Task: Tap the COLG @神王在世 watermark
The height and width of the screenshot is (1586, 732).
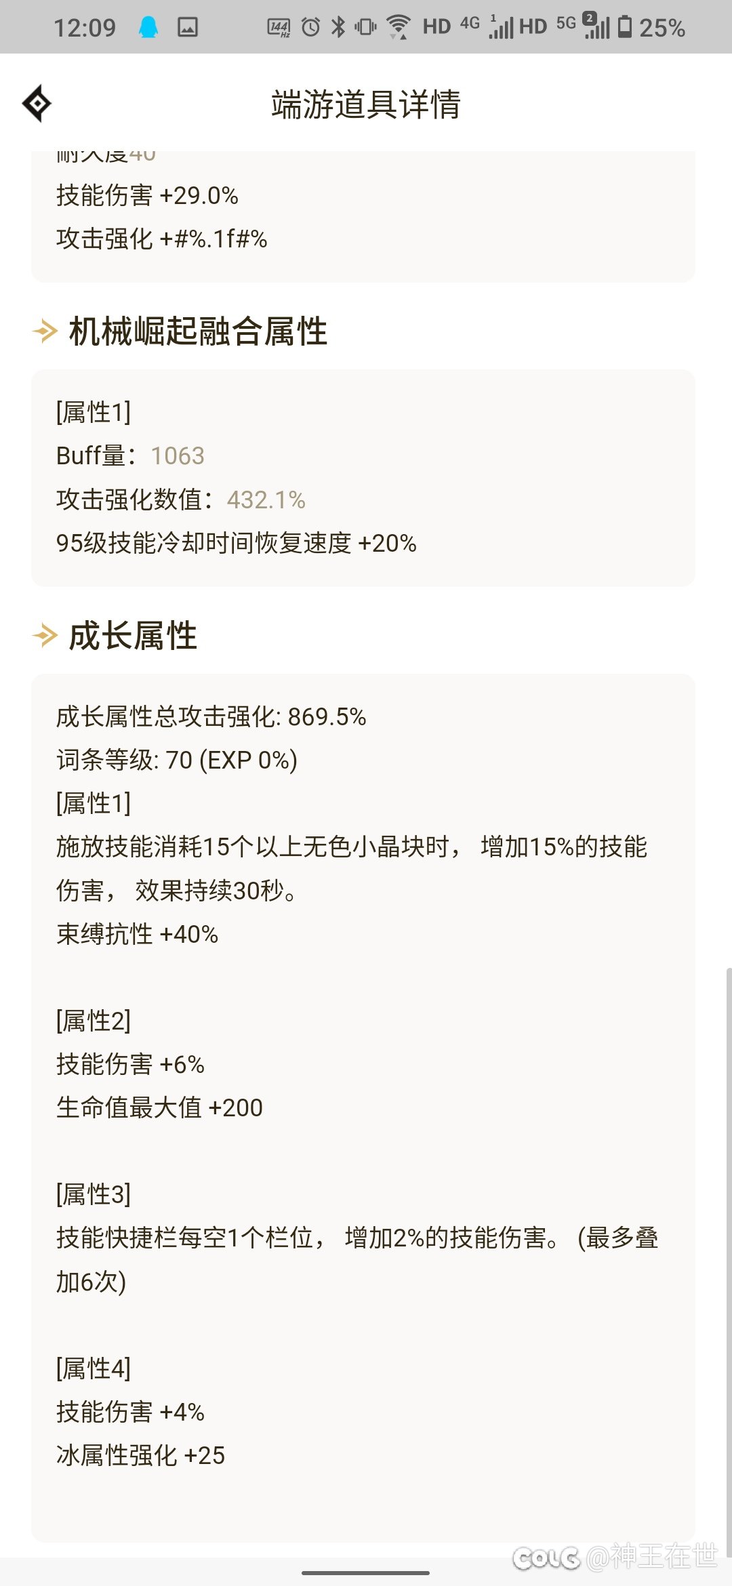Action: tap(615, 1556)
